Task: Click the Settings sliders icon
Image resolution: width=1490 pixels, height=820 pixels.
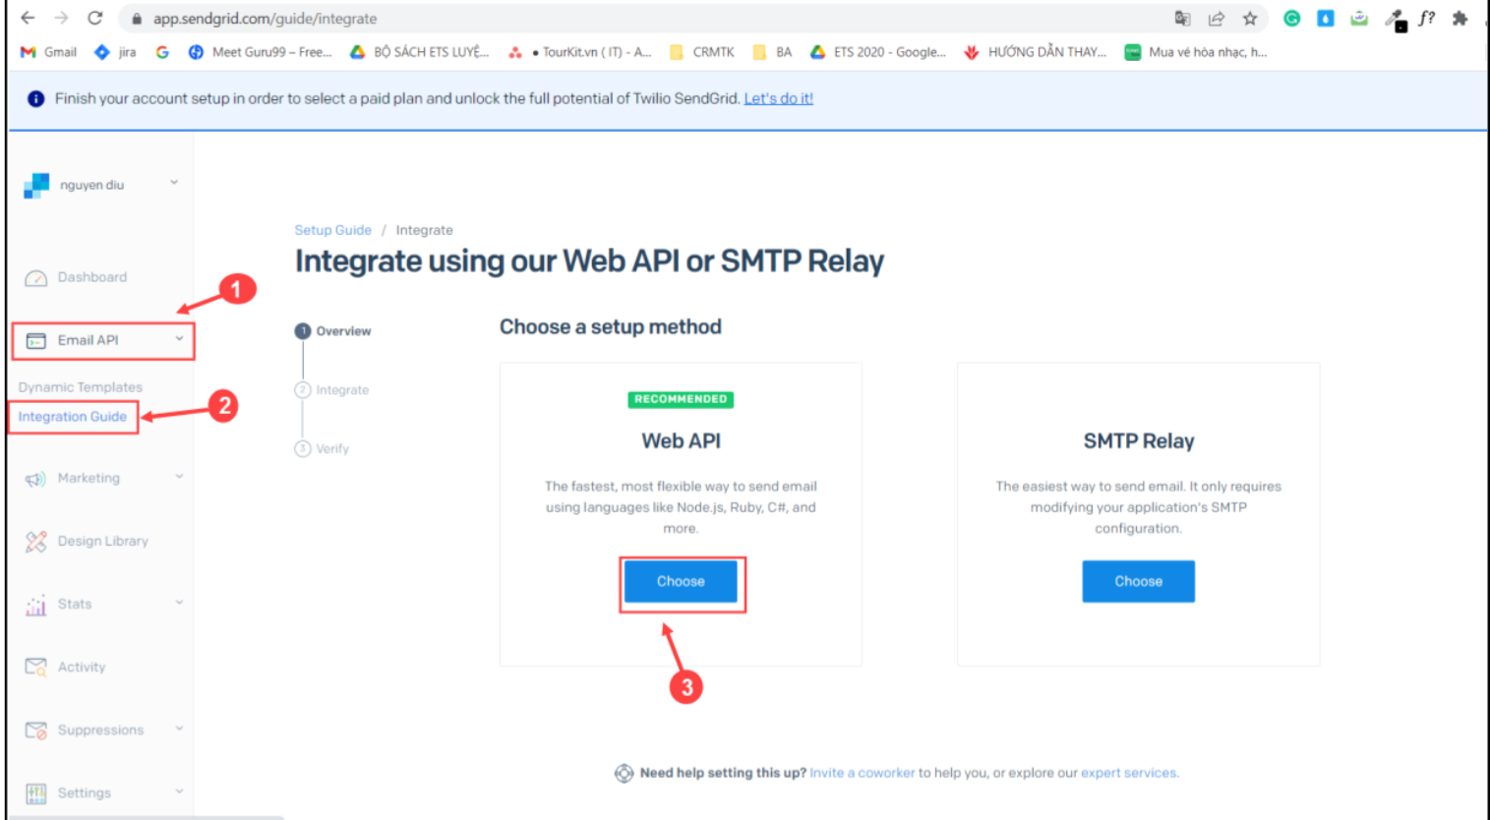Action: (35, 793)
